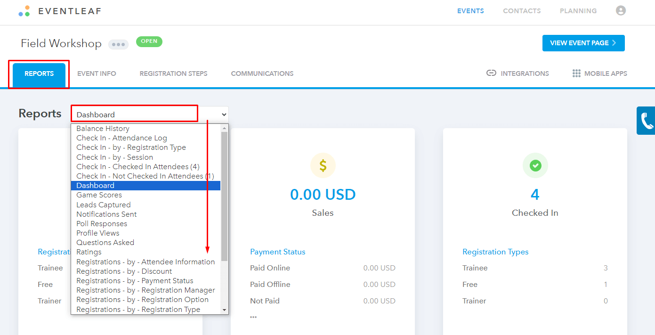Click the blue phone support icon

point(646,121)
